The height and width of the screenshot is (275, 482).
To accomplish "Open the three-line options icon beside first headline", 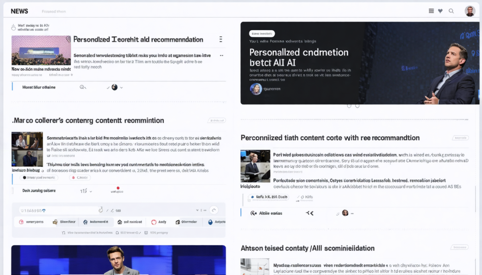I will tap(221, 39).
